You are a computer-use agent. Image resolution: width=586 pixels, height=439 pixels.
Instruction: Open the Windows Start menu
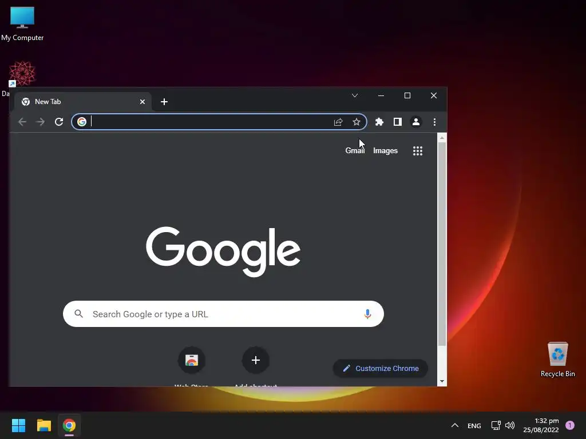click(x=19, y=425)
